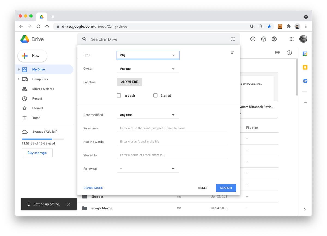Enable the Starred checkbox
Image resolution: width=327 pixels, height=236 pixels.
pyautogui.click(x=155, y=95)
